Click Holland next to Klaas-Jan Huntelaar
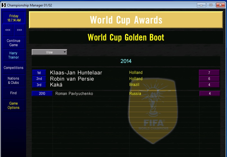227x157 pixels. click(136, 72)
